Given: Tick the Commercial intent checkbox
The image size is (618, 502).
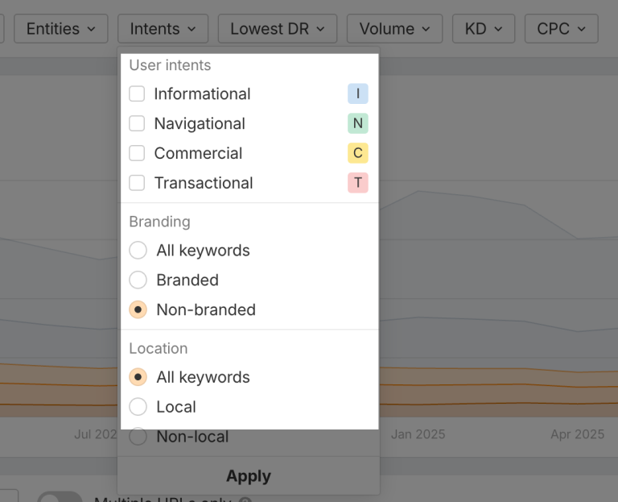Looking at the screenshot, I should (x=138, y=153).
